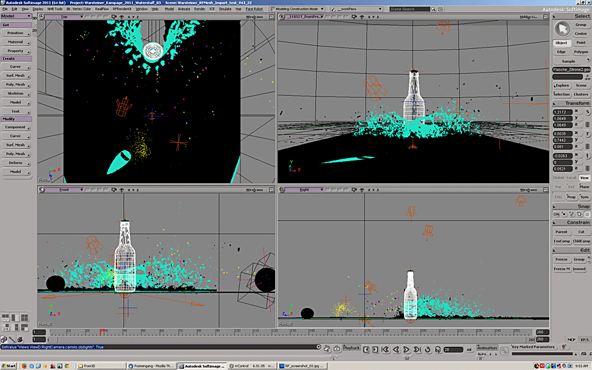
Task: Click the Freeze button
Action: coord(561,259)
